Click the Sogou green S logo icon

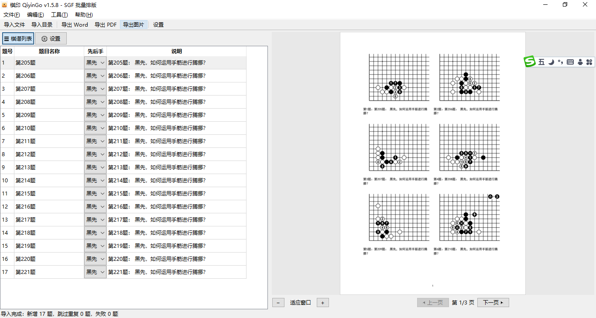click(x=530, y=62)
